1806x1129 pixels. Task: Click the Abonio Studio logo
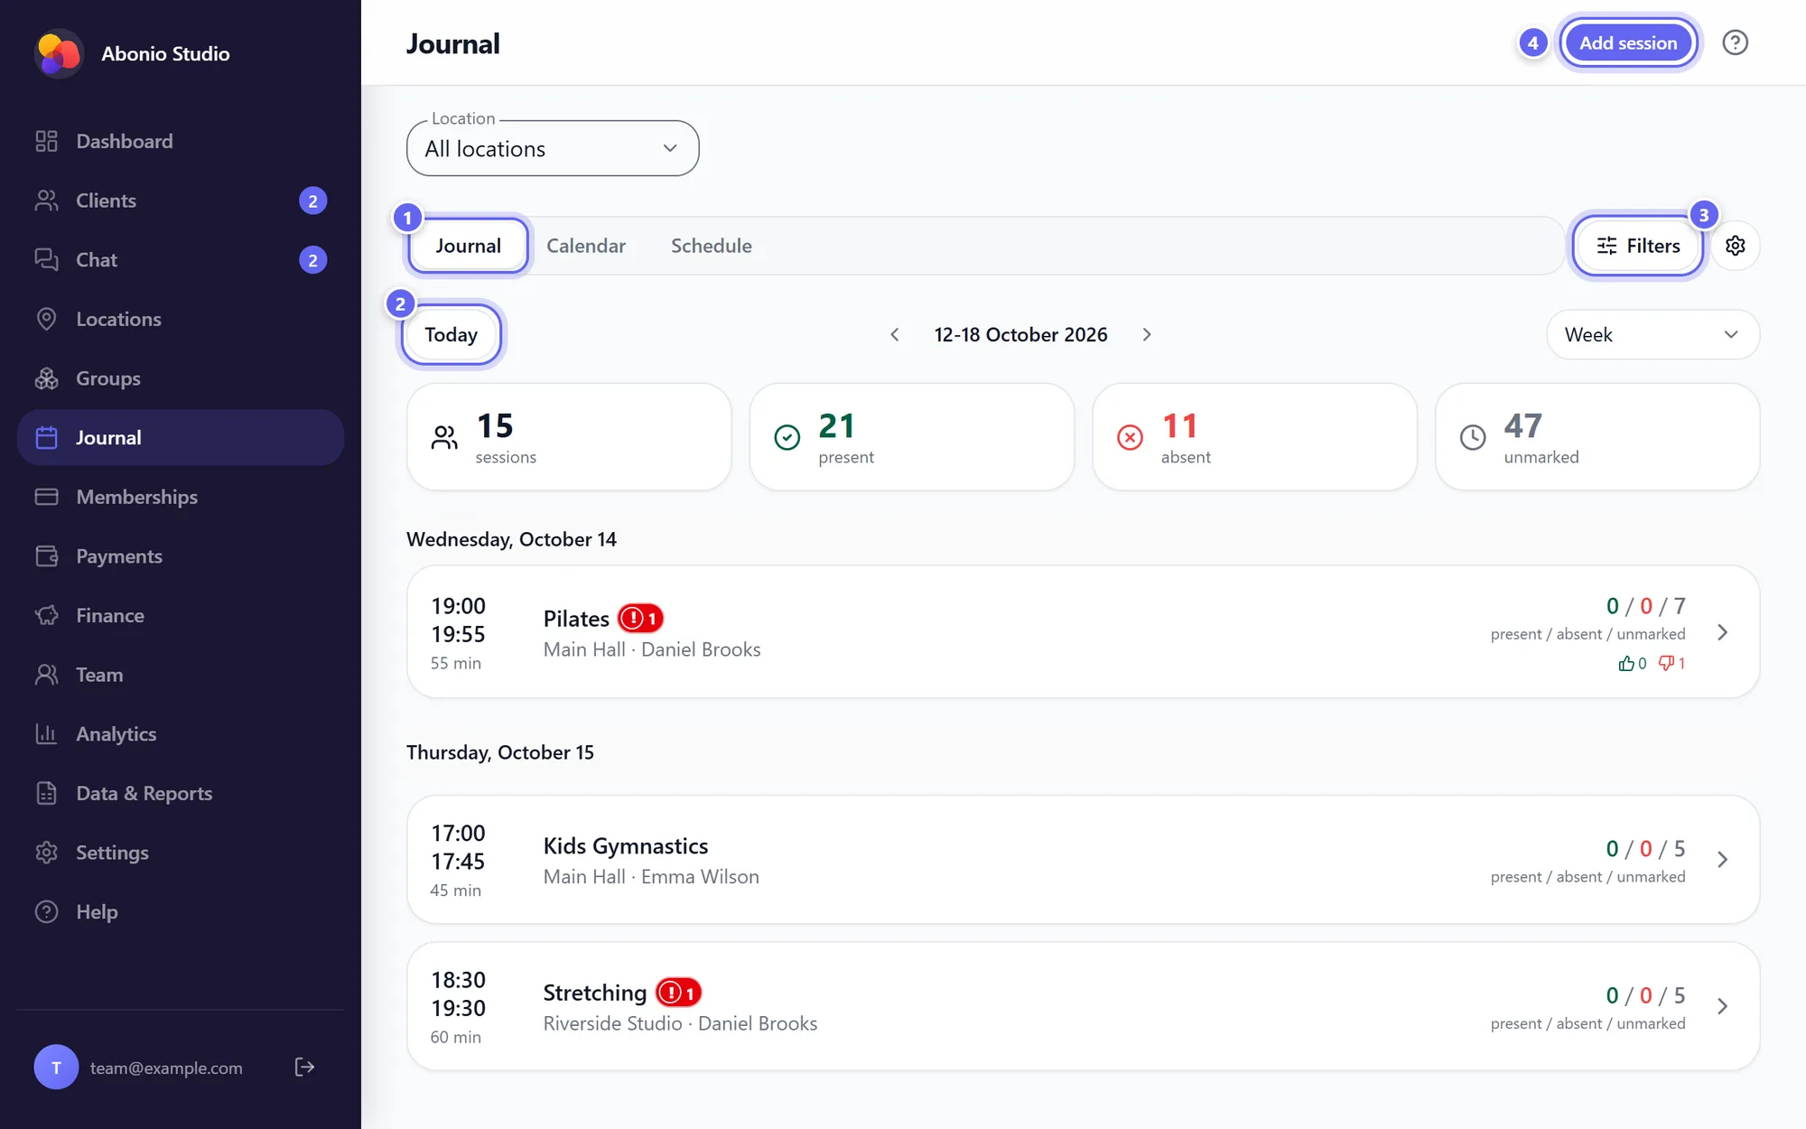(59, 53)
